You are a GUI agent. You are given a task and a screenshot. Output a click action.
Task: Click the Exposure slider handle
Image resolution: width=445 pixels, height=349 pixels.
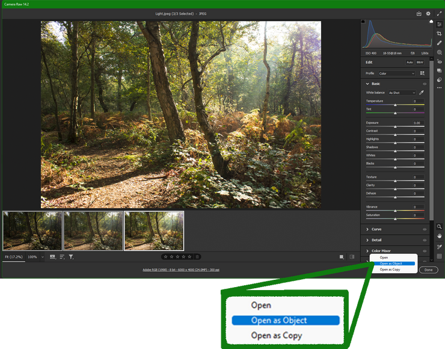395,126
